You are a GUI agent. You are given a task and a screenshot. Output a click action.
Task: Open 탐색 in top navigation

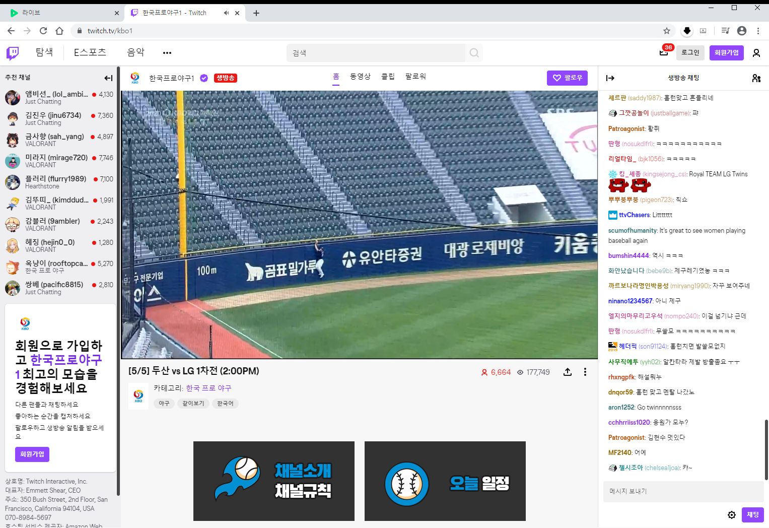(x=44, y=52)
